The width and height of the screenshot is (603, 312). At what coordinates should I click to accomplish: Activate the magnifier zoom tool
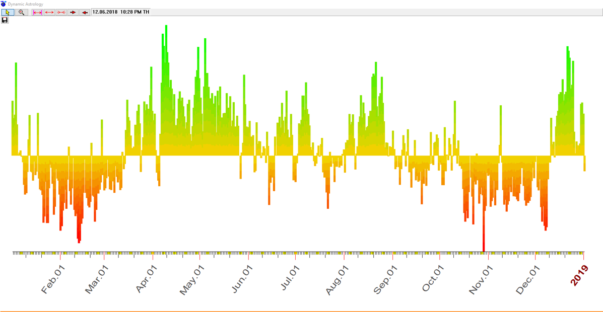(21, 12)
